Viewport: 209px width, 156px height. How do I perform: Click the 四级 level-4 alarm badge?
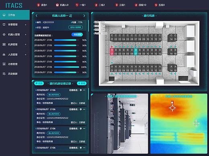pyautogui.click(x=136, y=5)
